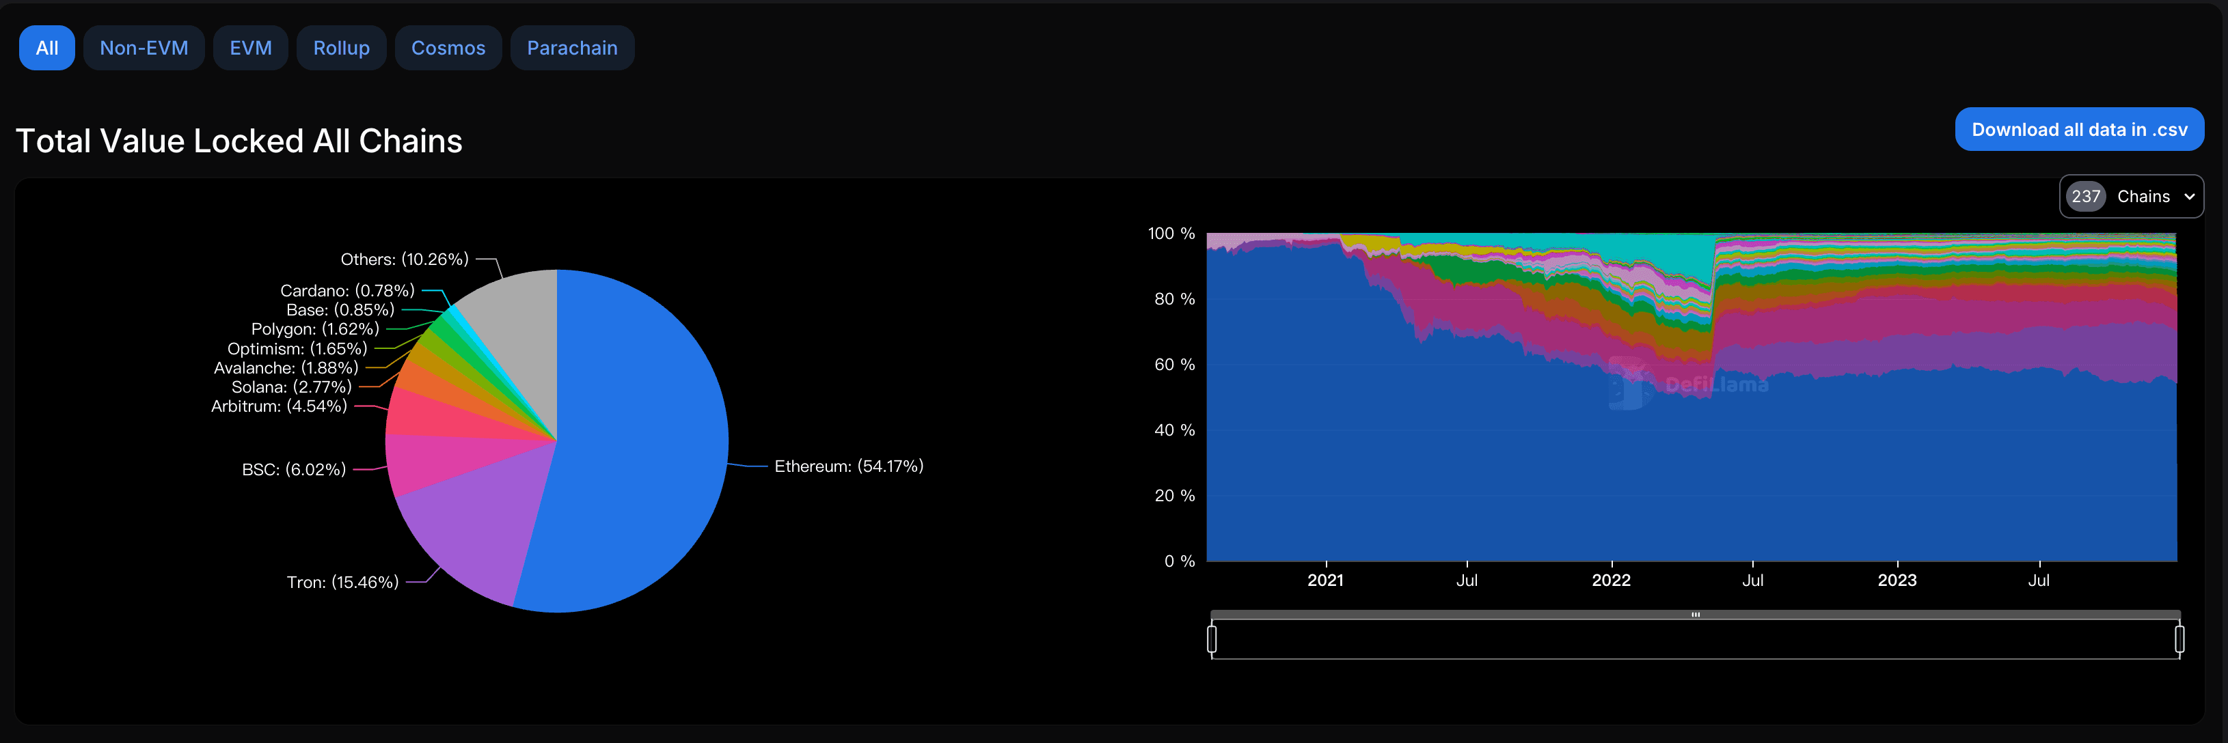Click the 2023 x-axis label
The image size is (2228, 743).
coord(1897,580)
